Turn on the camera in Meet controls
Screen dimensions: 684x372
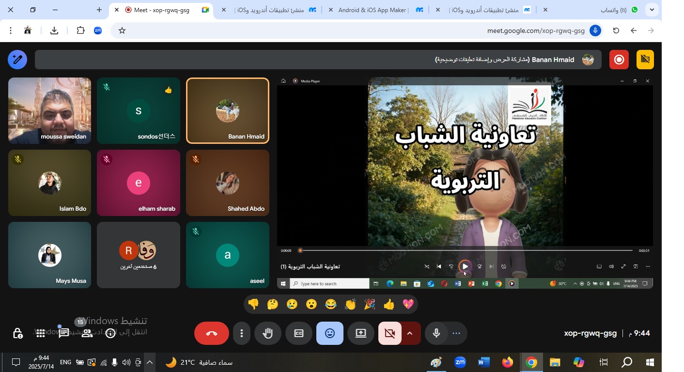pyautogui.click(x=389, y=333)
